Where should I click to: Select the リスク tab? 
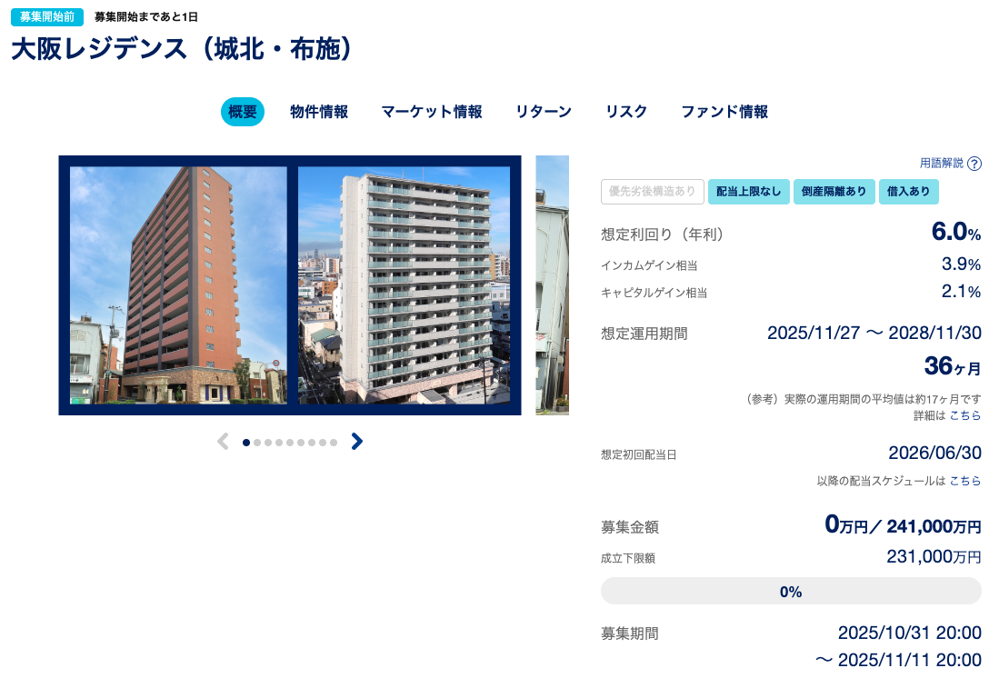[626, 112]
